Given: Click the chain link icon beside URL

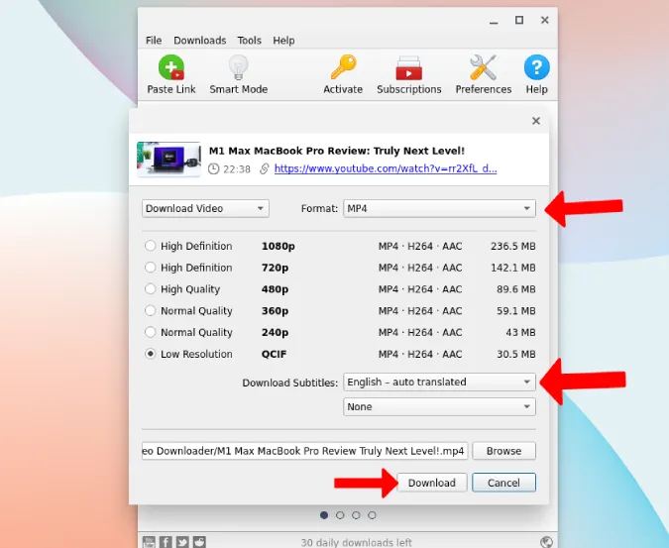Looking at the screenshot, I should [x=264, y=168].
